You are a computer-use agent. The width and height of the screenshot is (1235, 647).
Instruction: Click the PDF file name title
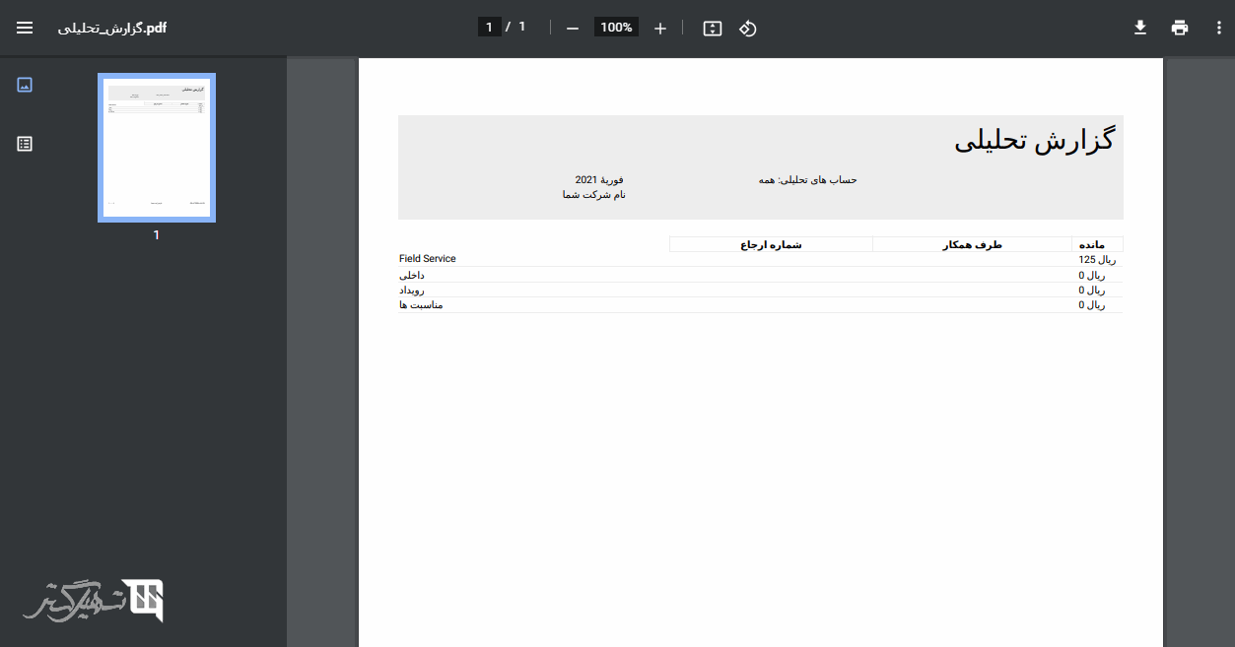112,28
